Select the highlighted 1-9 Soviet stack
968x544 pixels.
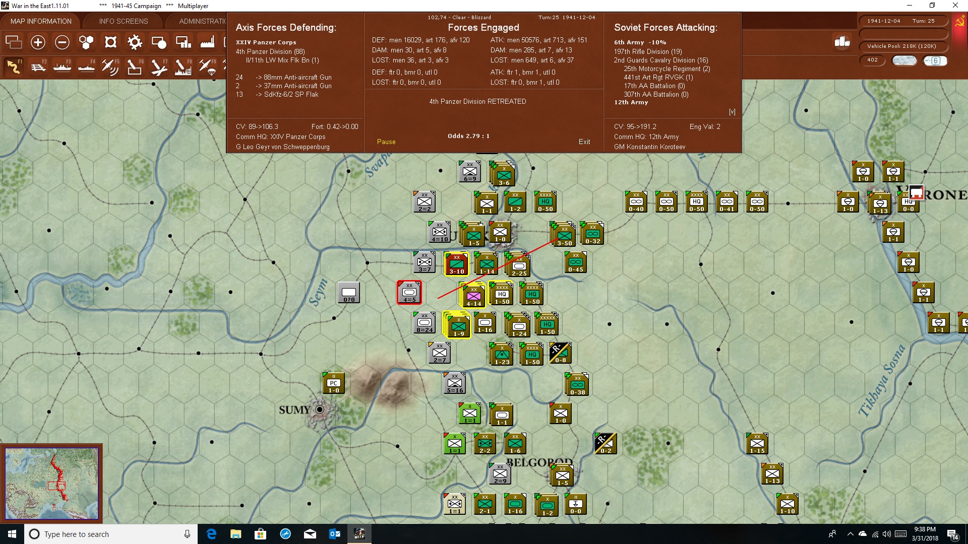[x=458, y=325]
